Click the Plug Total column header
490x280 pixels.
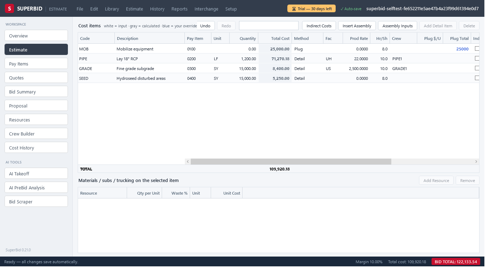click(457, 38)
